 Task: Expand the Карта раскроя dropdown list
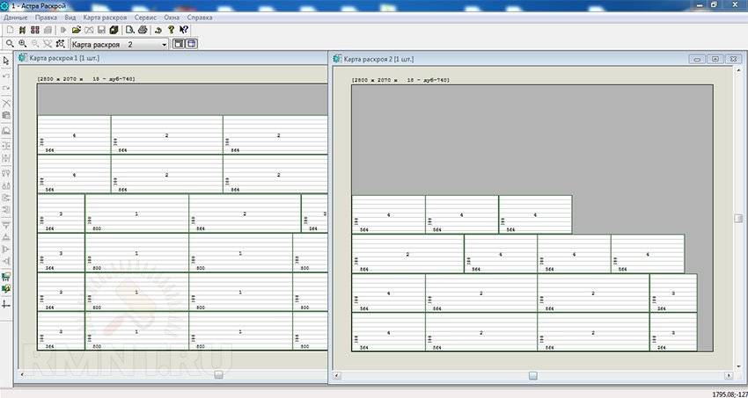(x=164, y=44)
